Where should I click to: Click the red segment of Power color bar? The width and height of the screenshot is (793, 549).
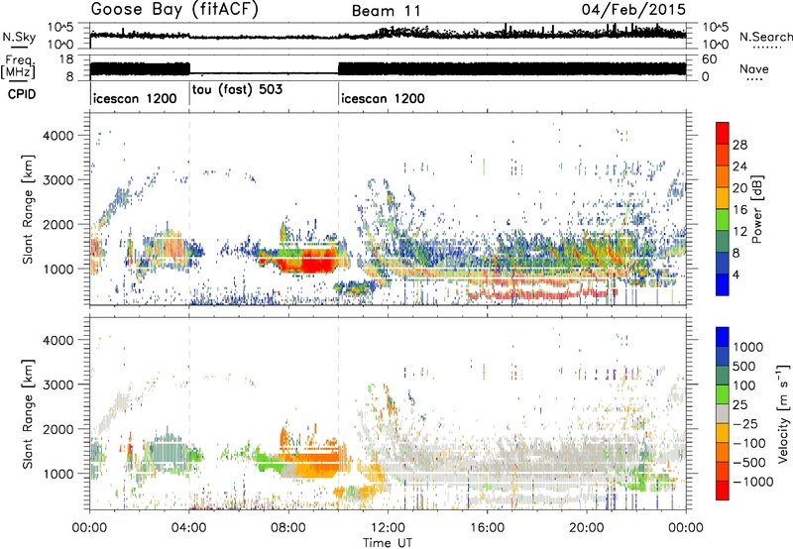[x=723, y=134]
